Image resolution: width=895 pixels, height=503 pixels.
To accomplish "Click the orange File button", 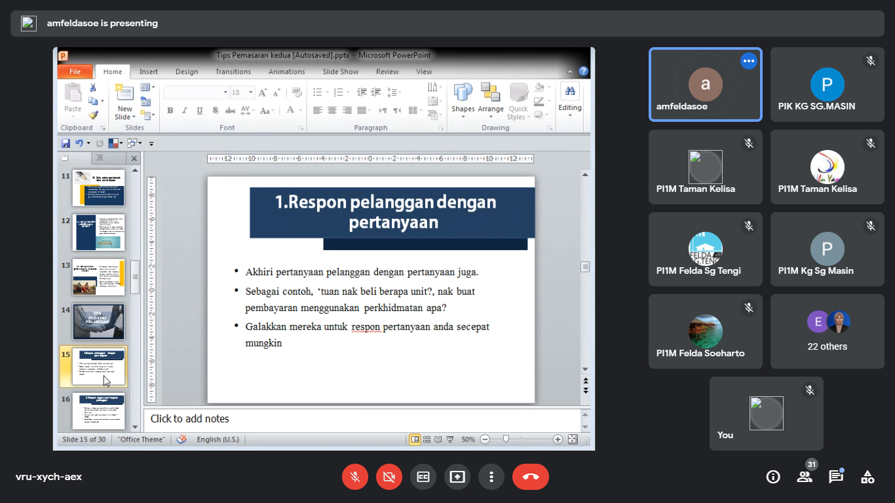I will pyautogui.click(x=75, y=72).
